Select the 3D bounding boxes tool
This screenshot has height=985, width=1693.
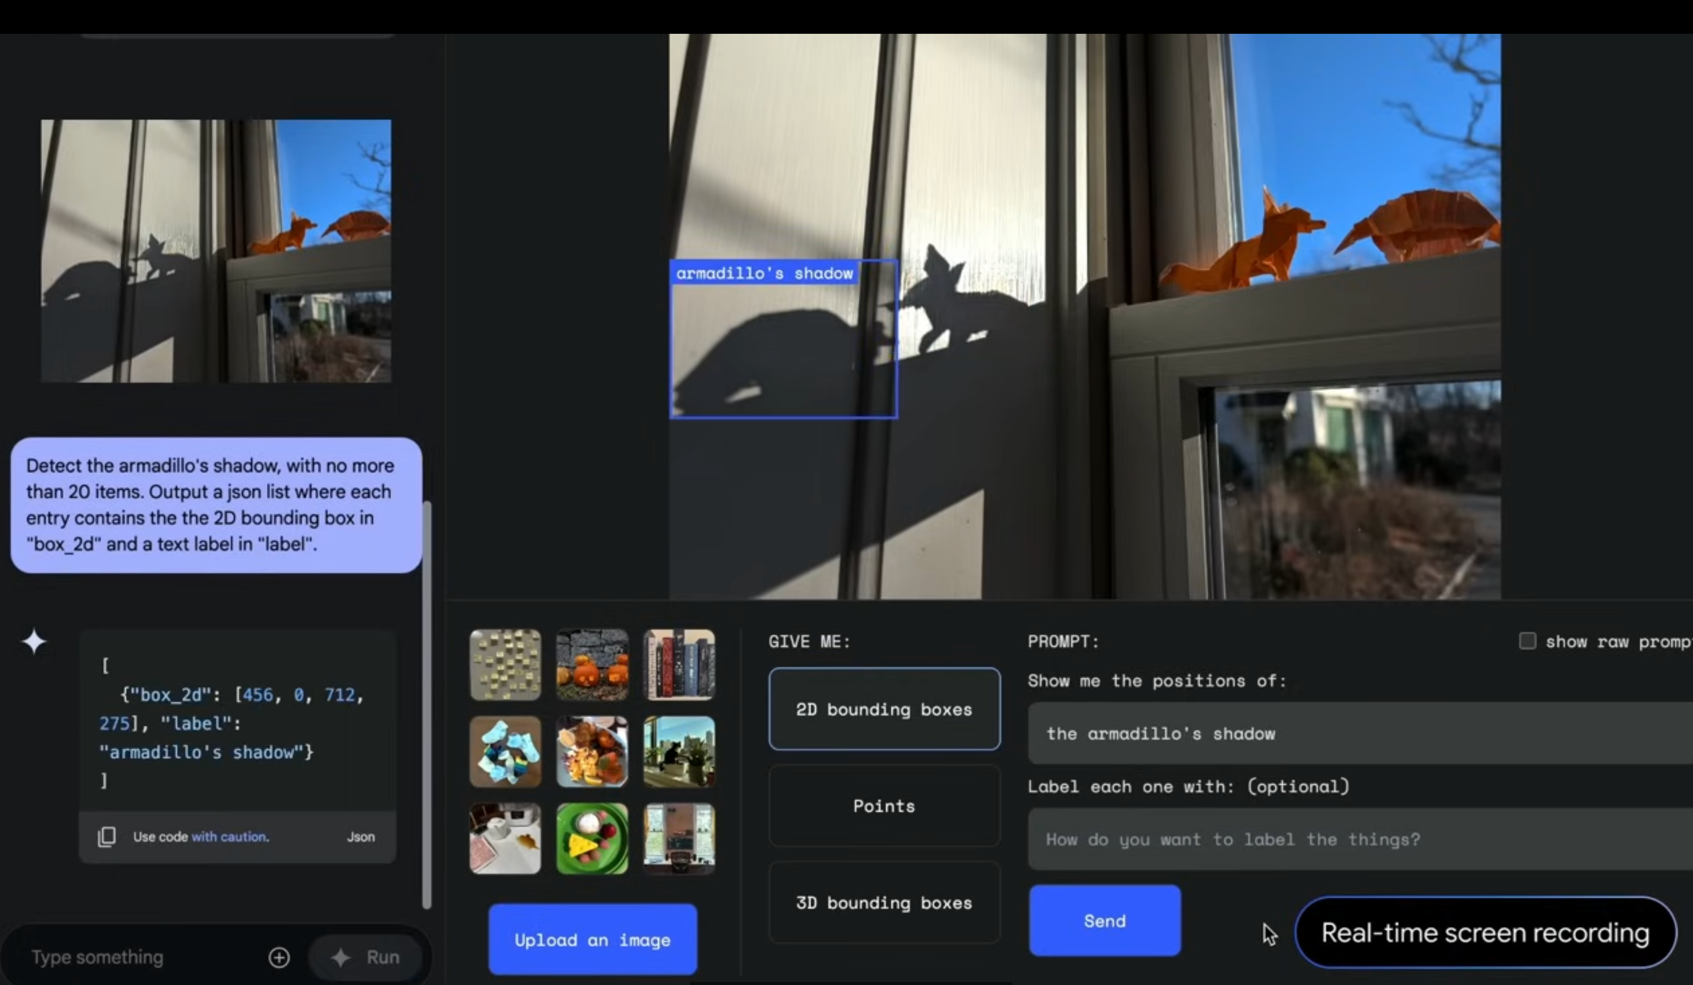(883, 902)
